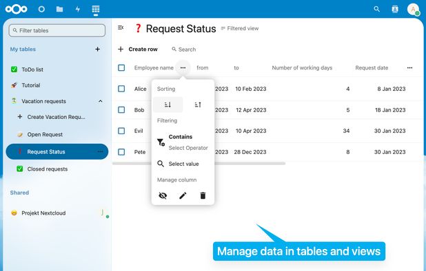Open the Nextcloud logo home
Viewport: 426px width, 271px height.
tap(17, 9)
